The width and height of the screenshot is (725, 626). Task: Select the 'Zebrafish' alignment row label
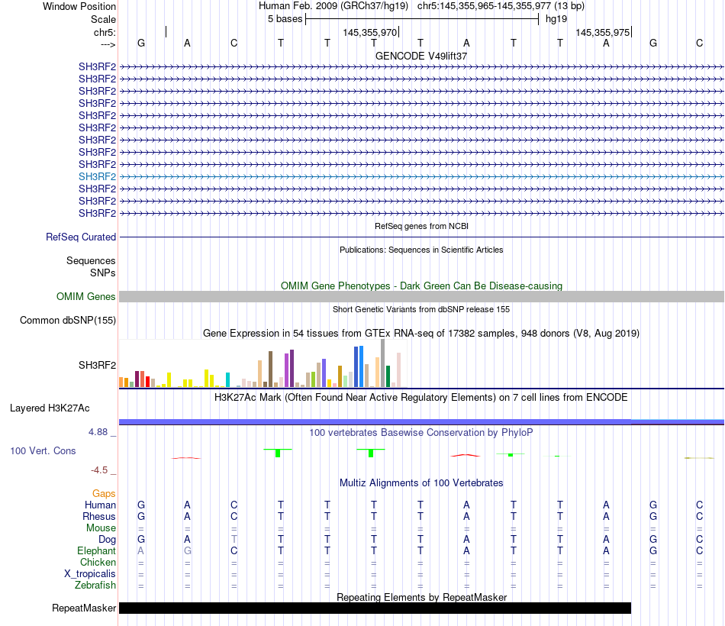[x=95, y=586]
